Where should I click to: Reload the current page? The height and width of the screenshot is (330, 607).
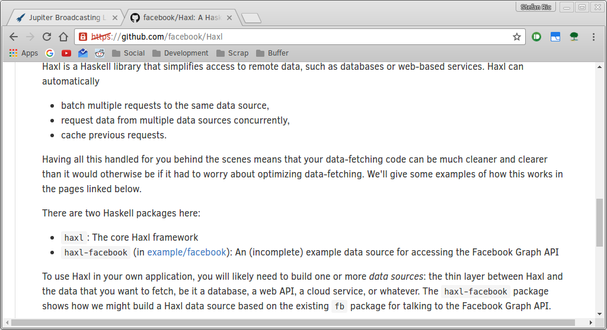pyautogui.click(x=47, y=37)
